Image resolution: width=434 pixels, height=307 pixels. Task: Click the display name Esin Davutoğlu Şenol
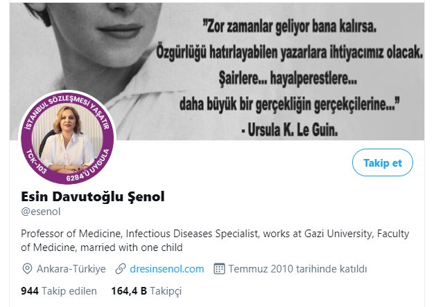coord(93,196)
